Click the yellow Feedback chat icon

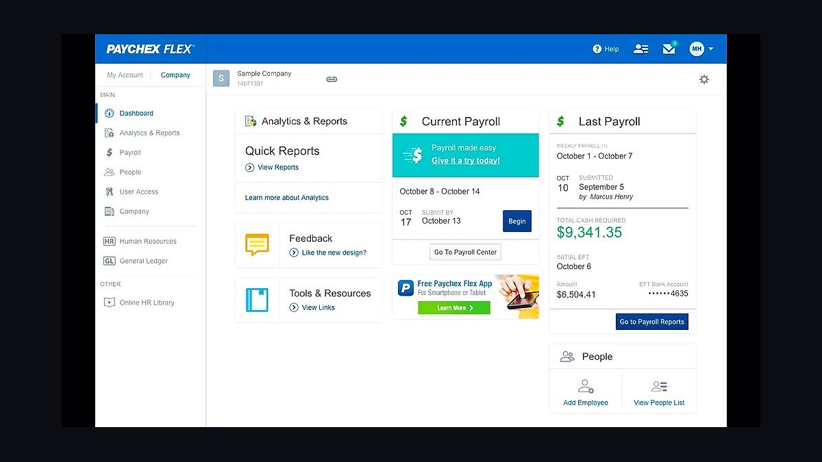(x=257, y=244)
